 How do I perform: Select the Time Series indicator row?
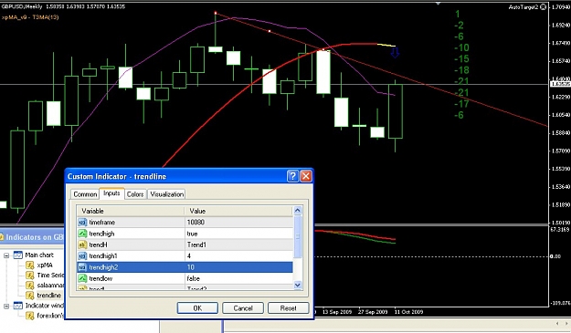tap(50, 276)
